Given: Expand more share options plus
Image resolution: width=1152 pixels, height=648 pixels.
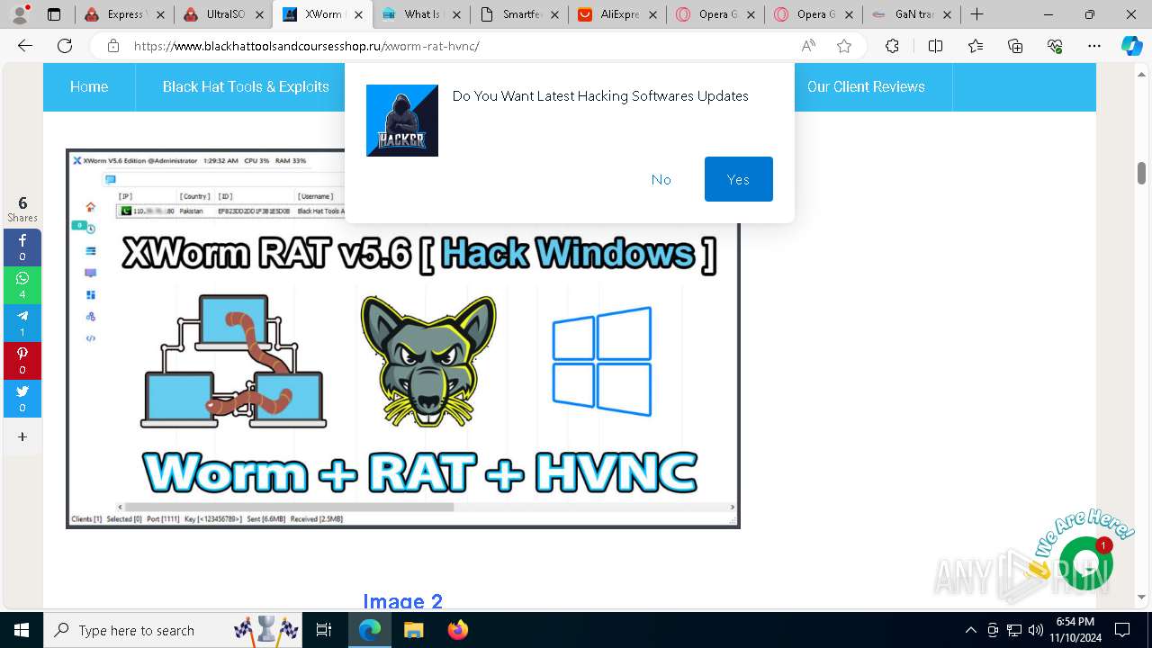Looking at the screenshot, I should click(x=22, y=436).
